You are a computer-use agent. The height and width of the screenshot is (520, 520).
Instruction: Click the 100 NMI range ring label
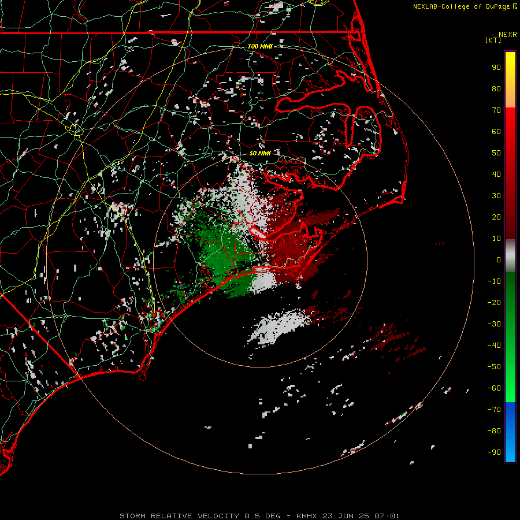pyautogui.click(x=260, y=46)
